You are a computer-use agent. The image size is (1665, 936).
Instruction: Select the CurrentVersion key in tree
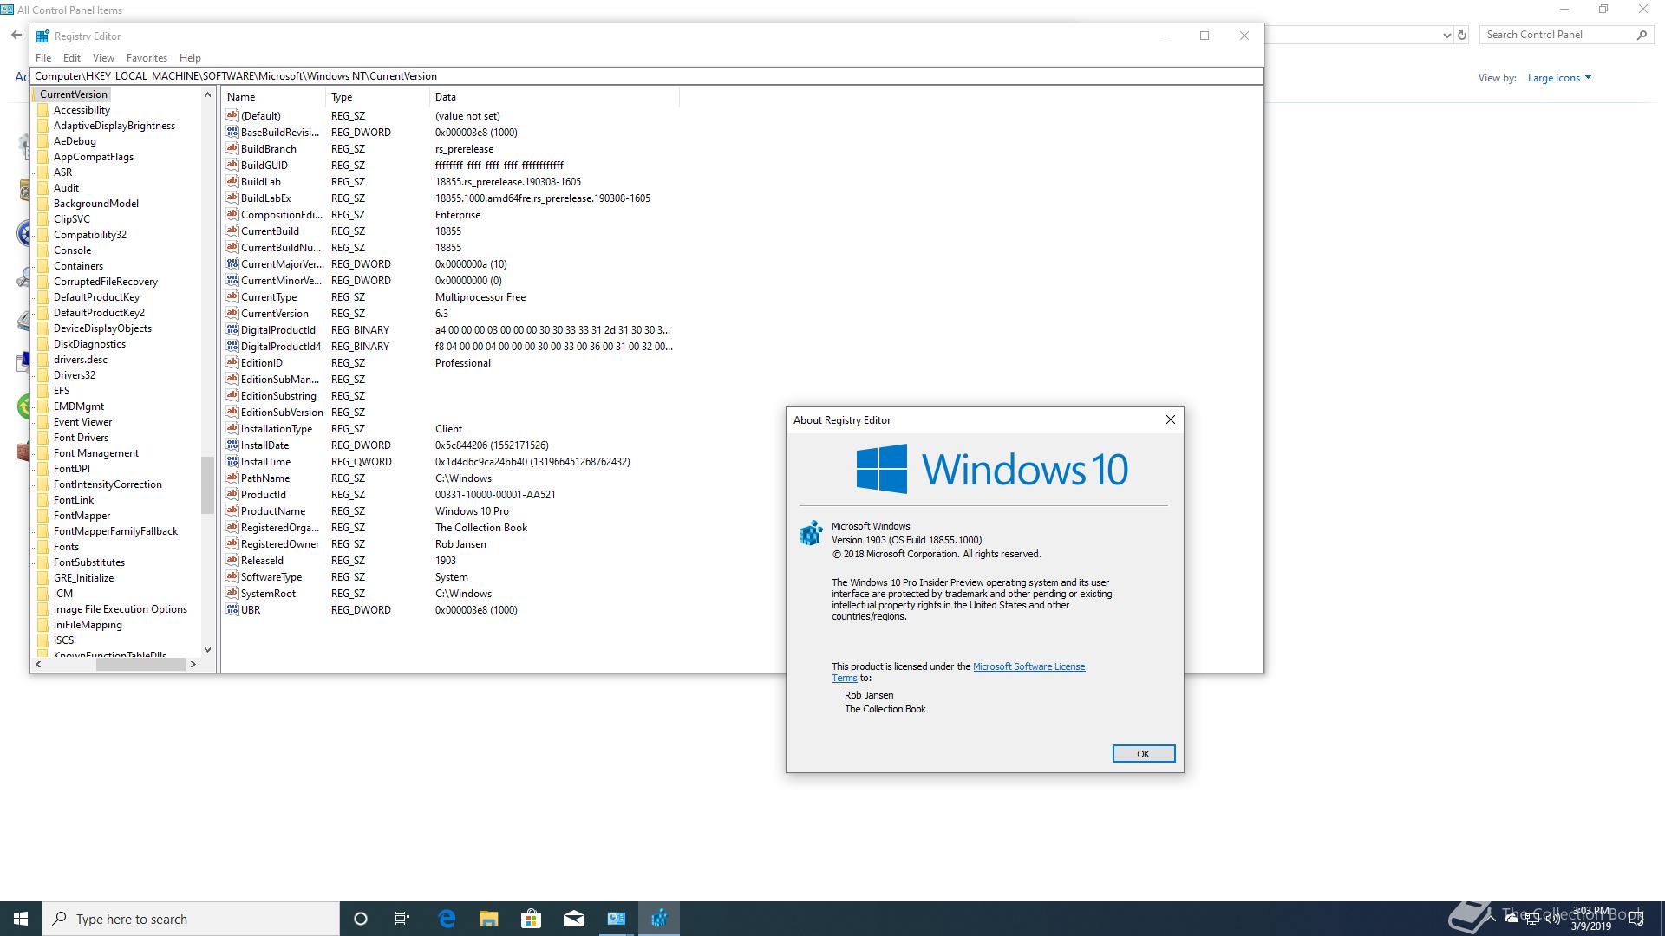tap(74, 94)
